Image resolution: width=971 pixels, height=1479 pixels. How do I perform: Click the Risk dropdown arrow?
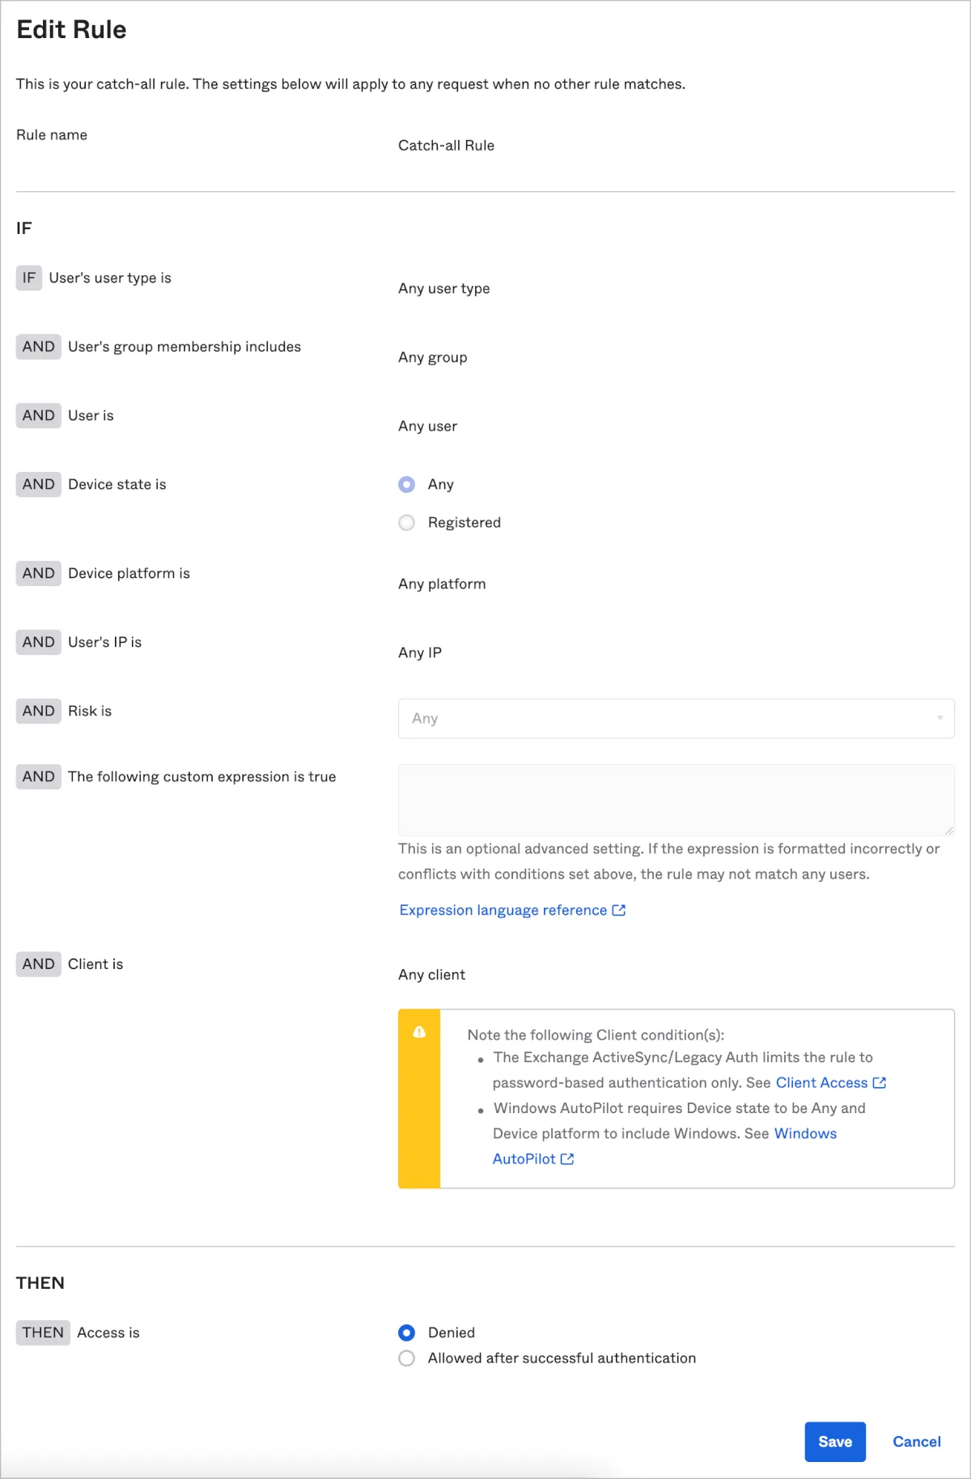click(939, 718)
